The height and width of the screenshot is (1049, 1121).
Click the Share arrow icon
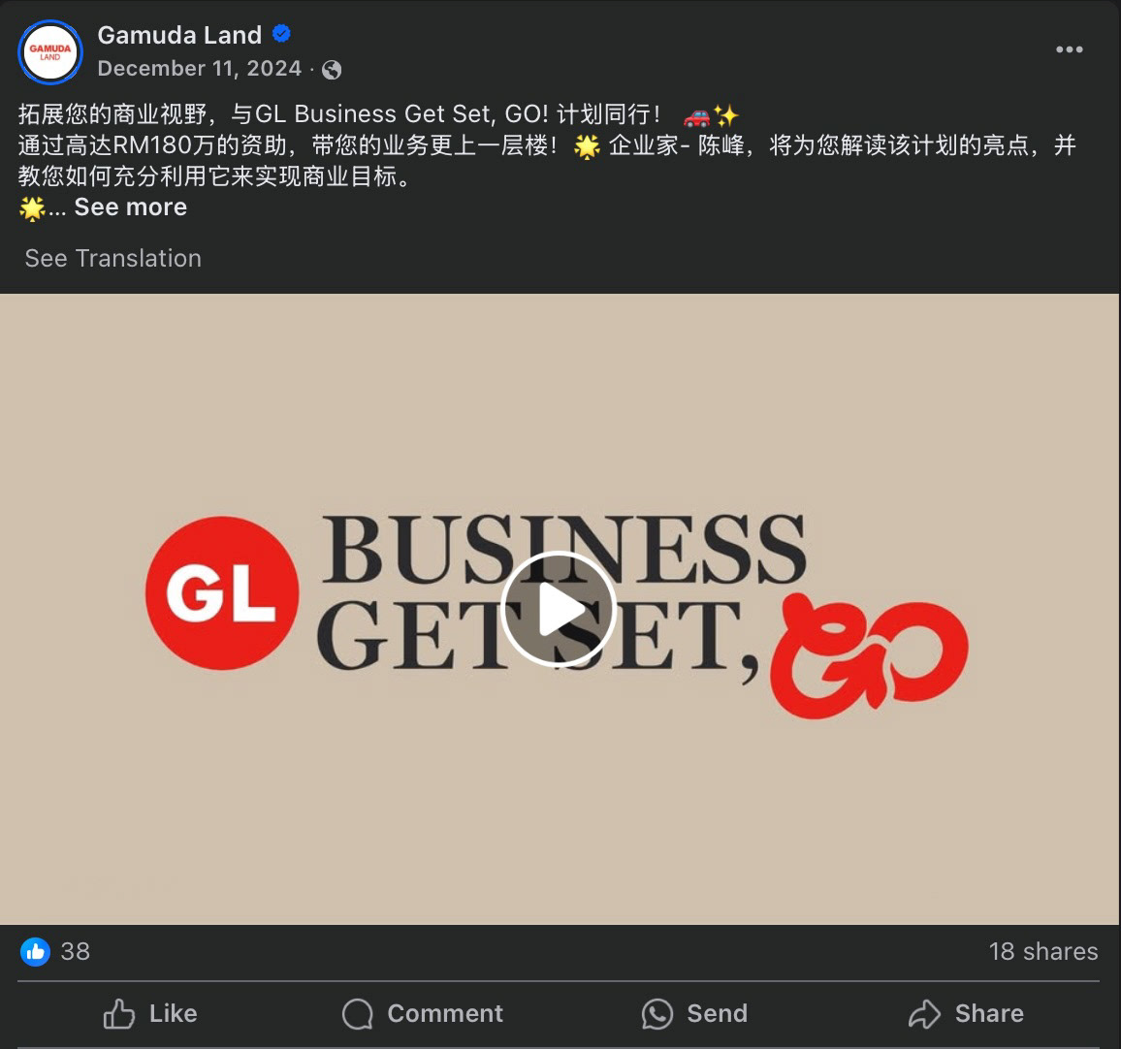(x=924, y=1013)
